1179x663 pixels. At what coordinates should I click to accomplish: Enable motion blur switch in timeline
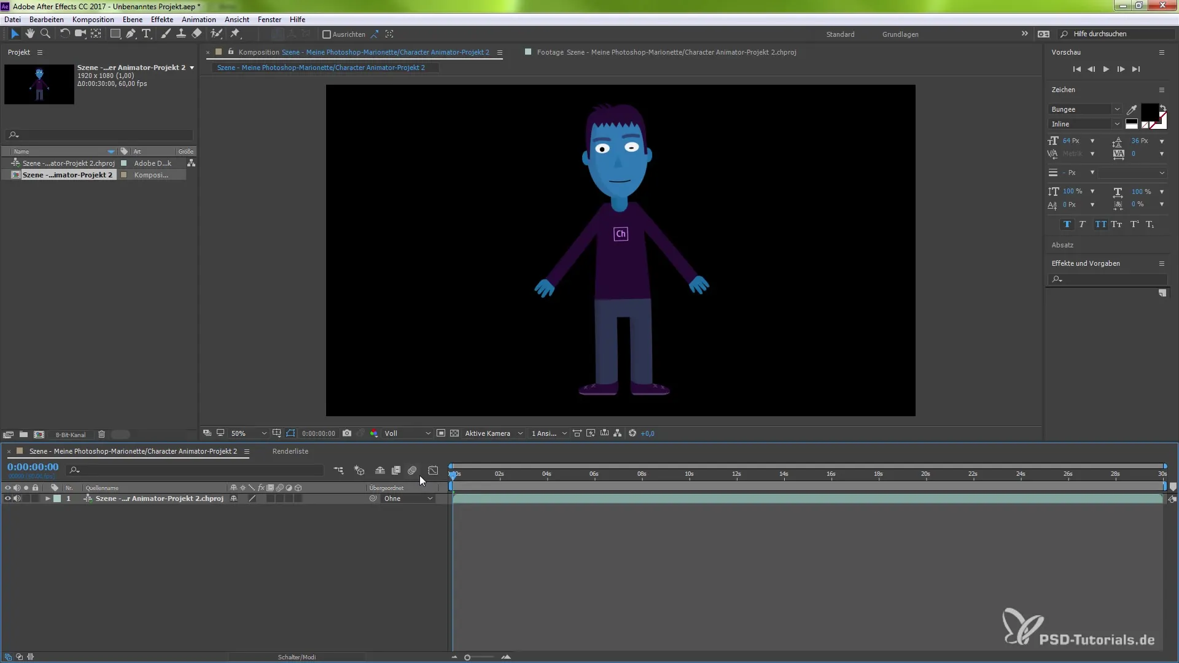[x=412, y=470]
